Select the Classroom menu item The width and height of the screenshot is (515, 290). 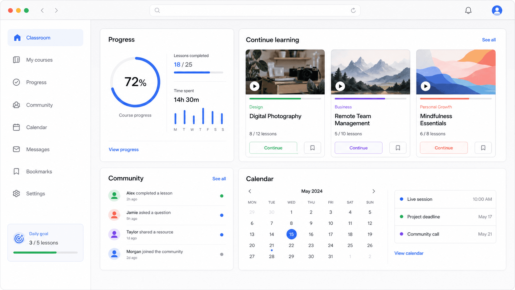45,38
